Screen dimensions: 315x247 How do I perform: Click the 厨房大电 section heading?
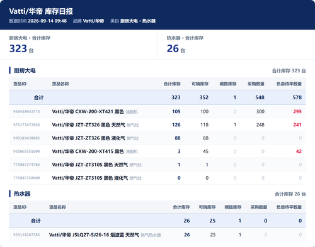25,70
